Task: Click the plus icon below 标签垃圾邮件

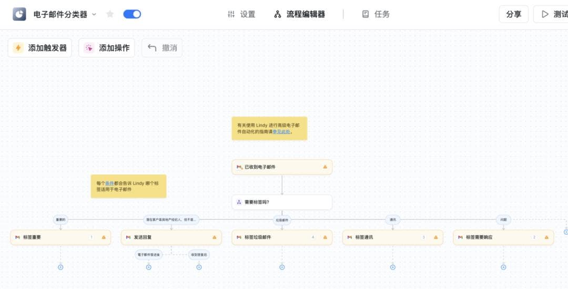Action: pos(282,267)
